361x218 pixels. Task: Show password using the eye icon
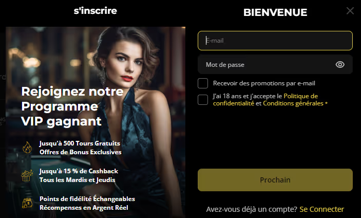[x=340, y=65]
